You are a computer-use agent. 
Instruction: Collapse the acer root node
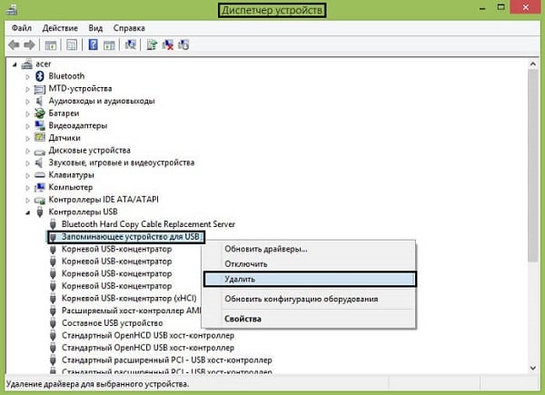click(x=15, y=64)
